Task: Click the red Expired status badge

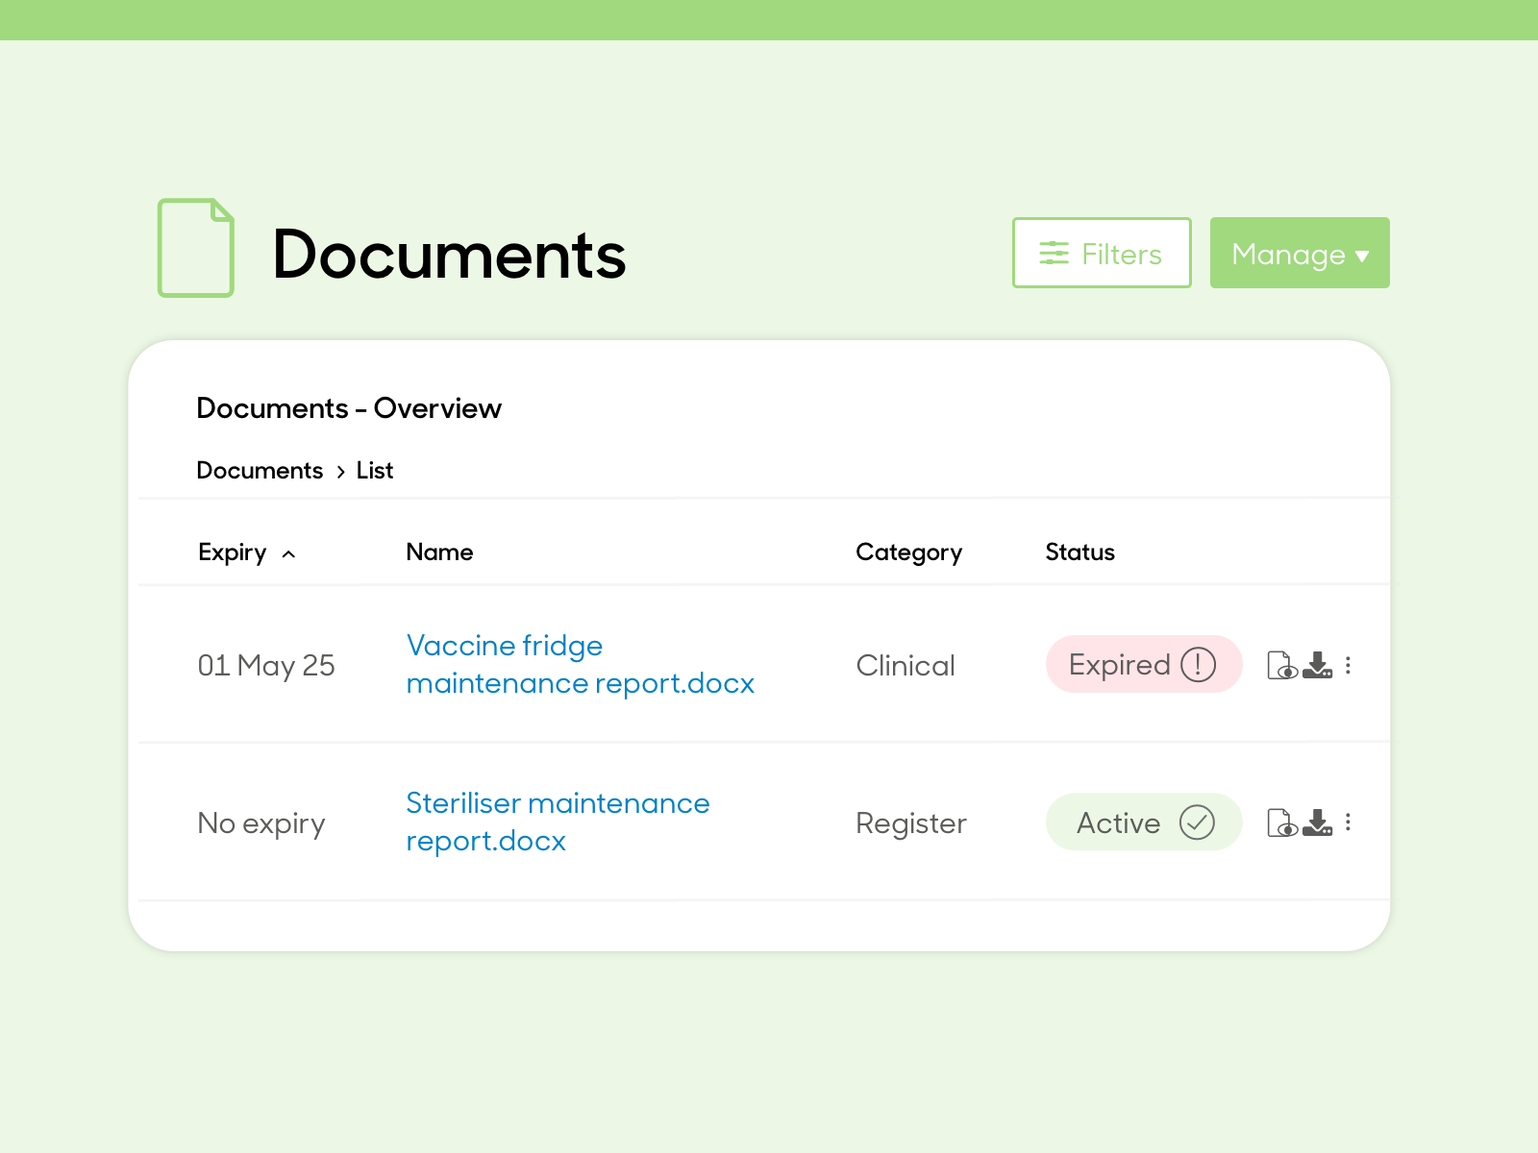Action: click(1143, 664)
